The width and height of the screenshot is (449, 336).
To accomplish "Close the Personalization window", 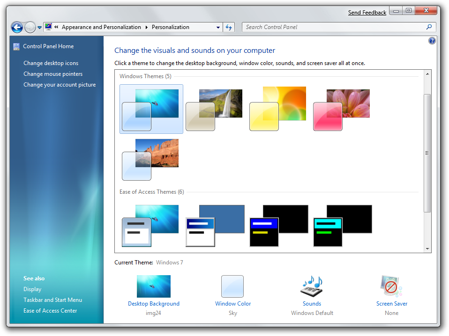I will (426, 11).
